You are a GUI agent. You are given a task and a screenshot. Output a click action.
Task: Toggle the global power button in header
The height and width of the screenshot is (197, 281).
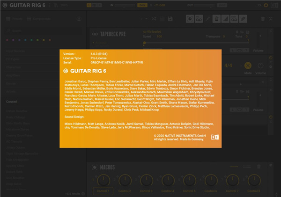(x=266, y=5)
